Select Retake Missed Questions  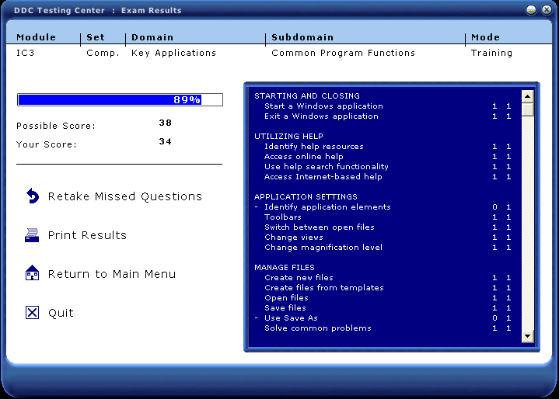pos(124,196)
